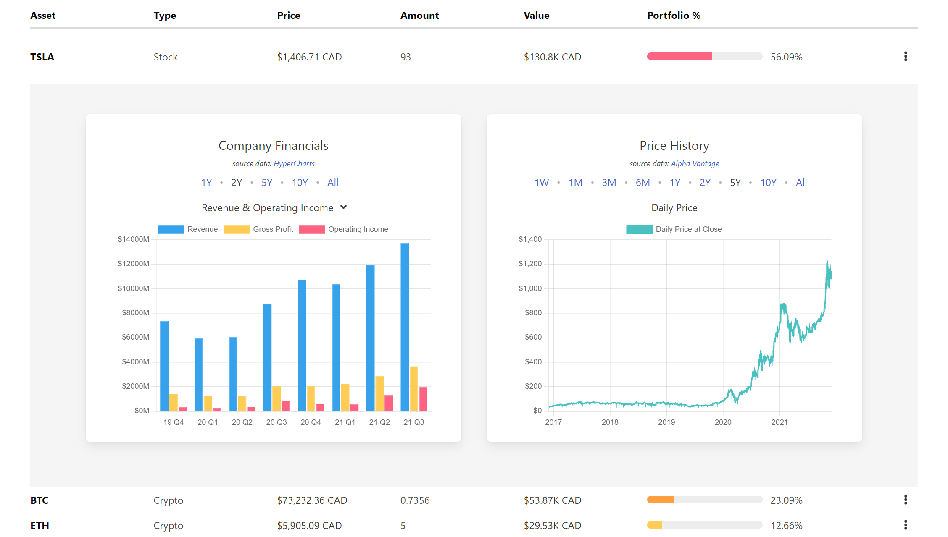The image size is (948, 537).
Task: Click the 21 Q2 gross profit bar
Action: click(x=379, y=393)
